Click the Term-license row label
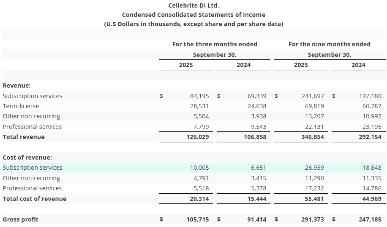The height and width of the screenshot is (227, 387). pyautogui.click(x=21, y=106)
